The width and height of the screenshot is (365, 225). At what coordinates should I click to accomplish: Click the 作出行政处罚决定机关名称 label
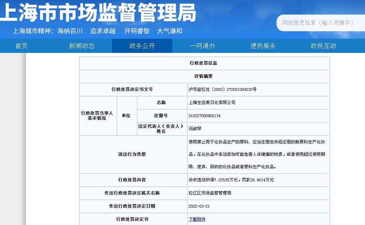[x=132, y=193]
